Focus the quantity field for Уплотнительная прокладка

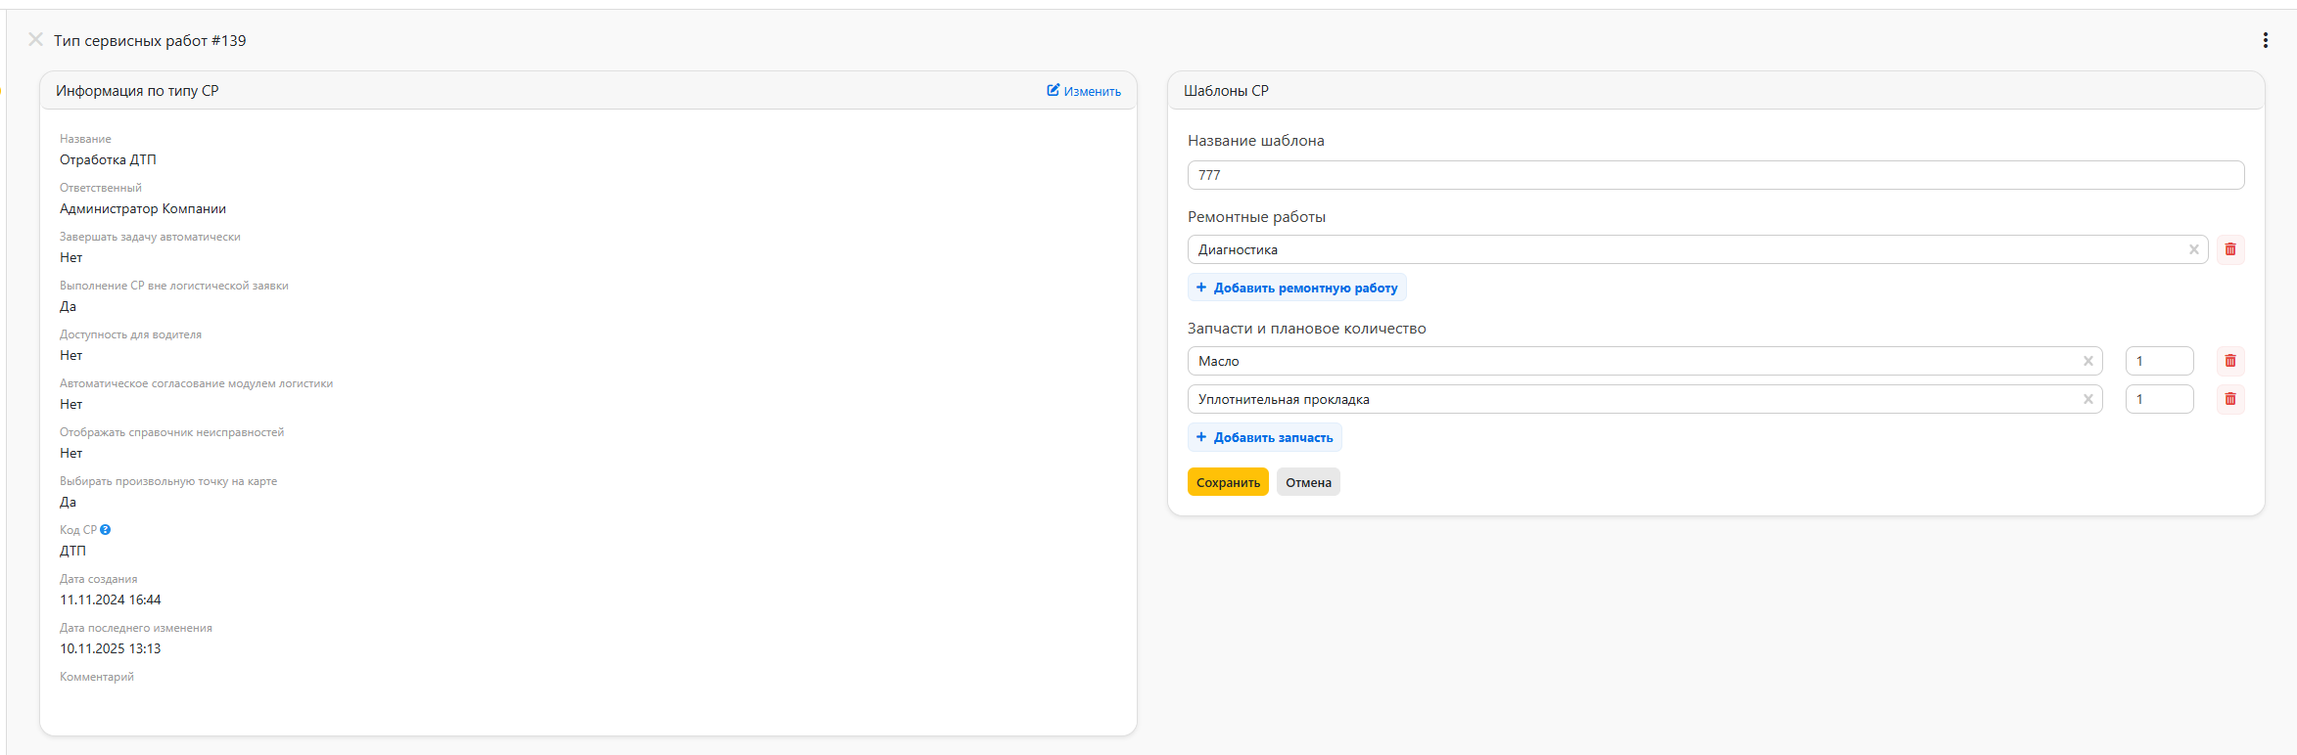(2159, 399)
